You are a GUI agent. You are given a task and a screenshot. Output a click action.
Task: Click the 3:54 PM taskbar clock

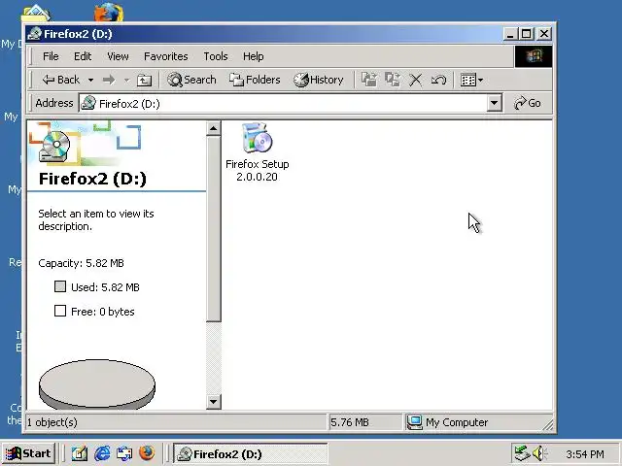coord(585,454)
